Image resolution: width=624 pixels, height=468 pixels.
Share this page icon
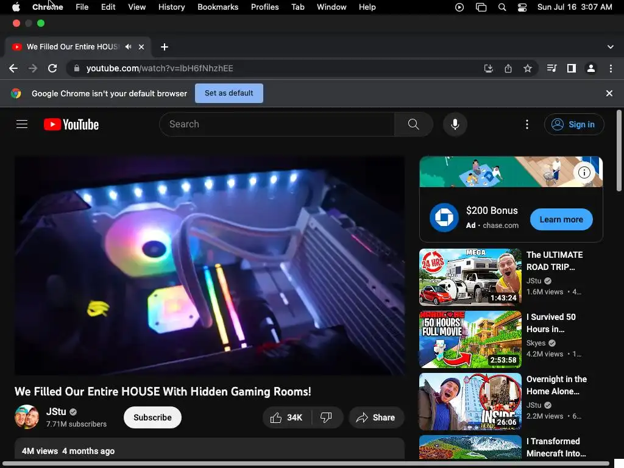[508, 68]
